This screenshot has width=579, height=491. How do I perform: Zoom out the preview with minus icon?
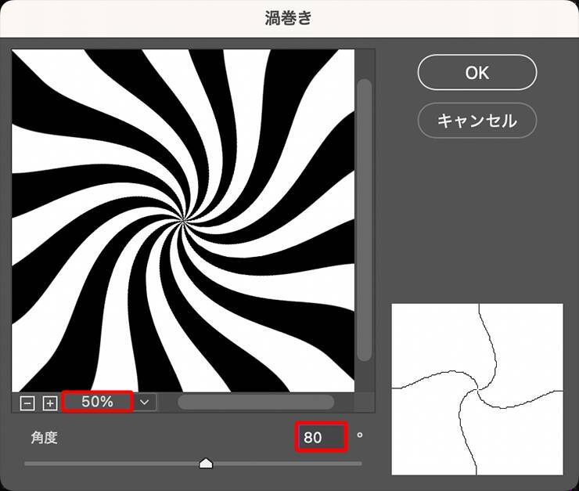click(x=28, y=403)
